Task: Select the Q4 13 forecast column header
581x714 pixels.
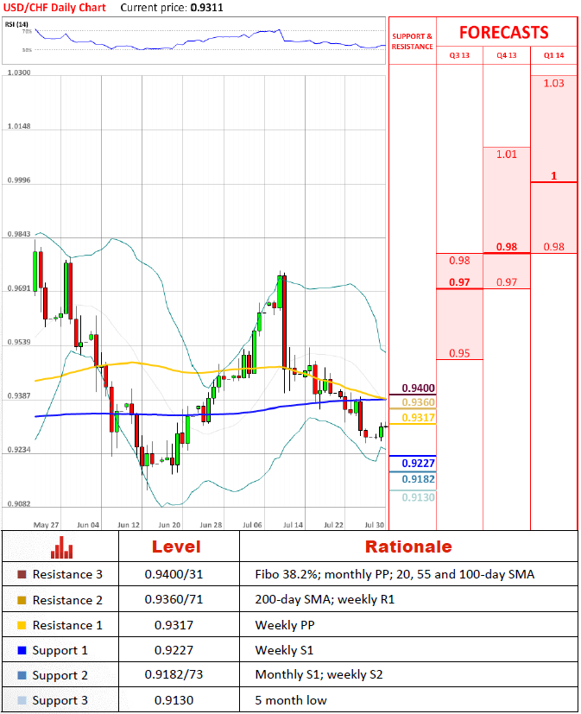Action: coord(507,55)
